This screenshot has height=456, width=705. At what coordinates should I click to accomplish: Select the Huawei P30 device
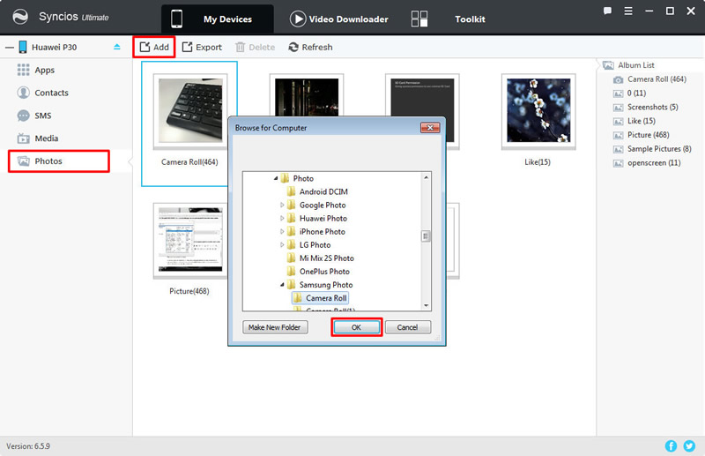(x=54, y=47)
